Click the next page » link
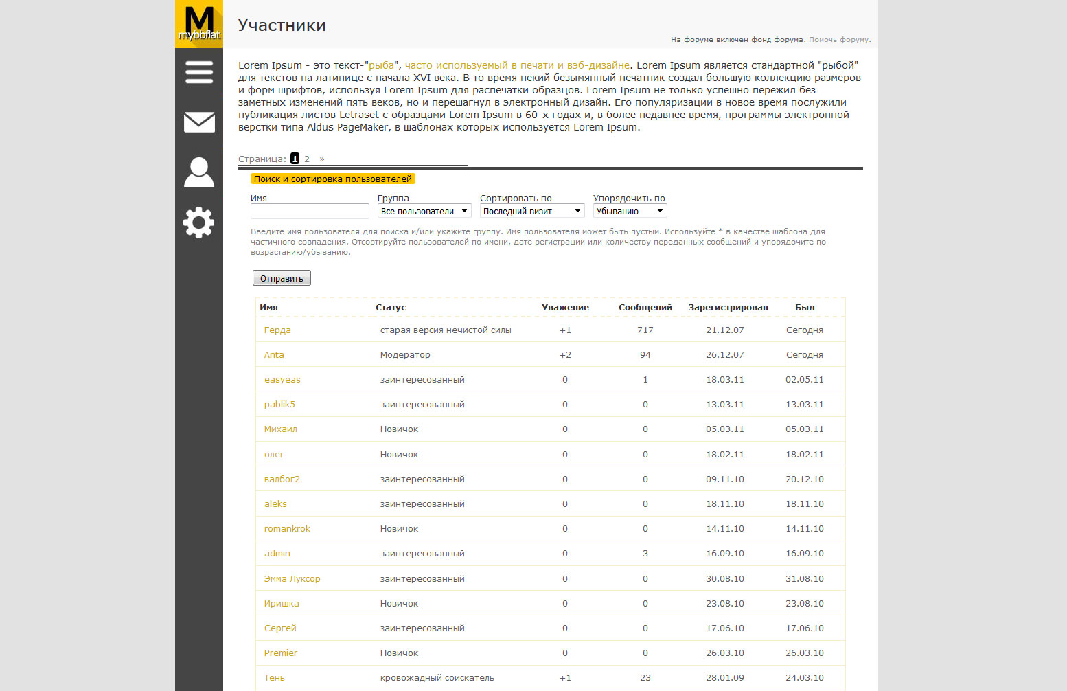The height and width of the screenshot is (691, 1067). point(321,159)
